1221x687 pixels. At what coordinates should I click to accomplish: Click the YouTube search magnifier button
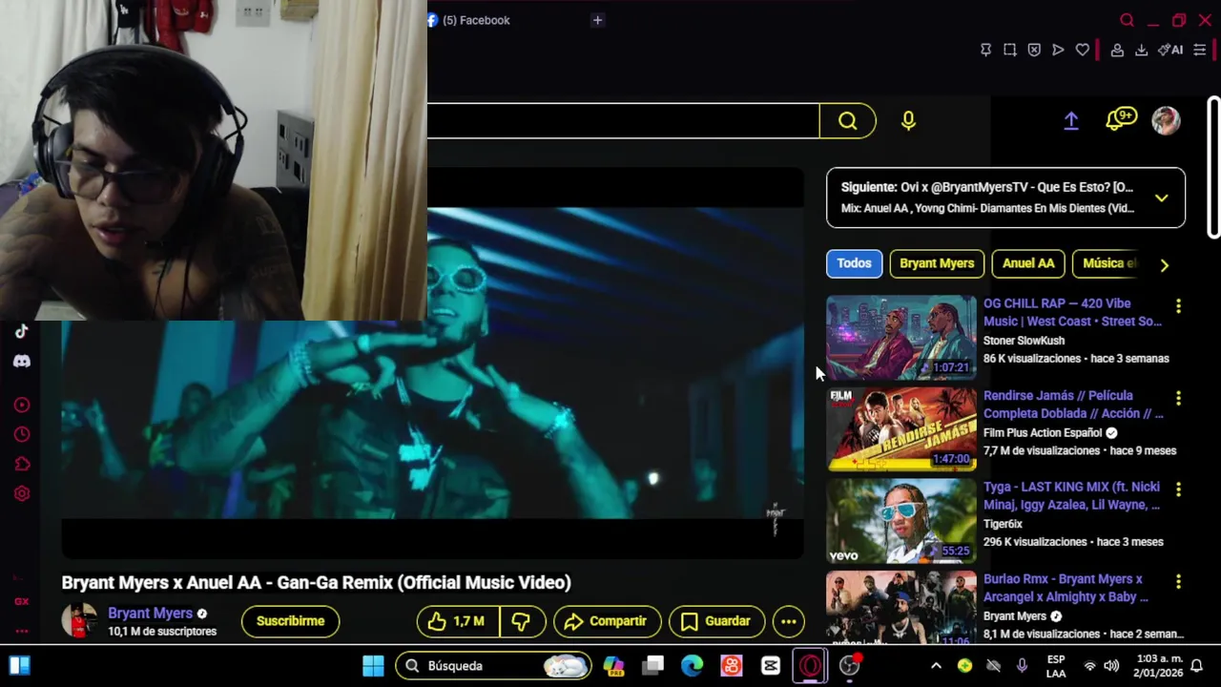(848, 120)
